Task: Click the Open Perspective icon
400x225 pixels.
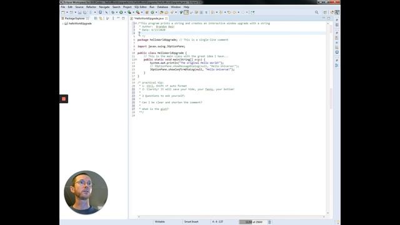Action: (325, 12)
